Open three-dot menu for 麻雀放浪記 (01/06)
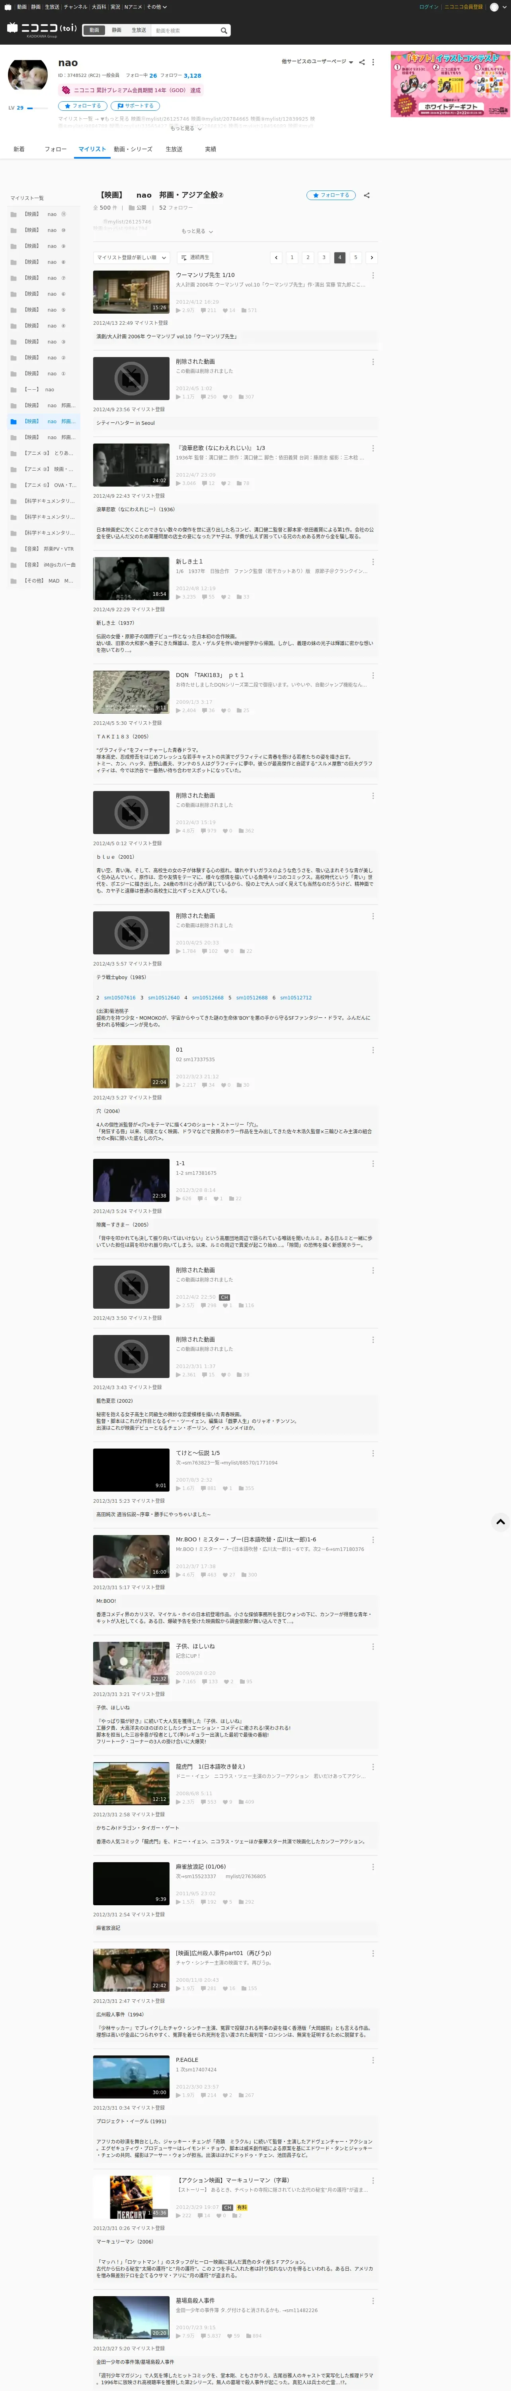511x2391 pixels. (x=373, y=1867)
